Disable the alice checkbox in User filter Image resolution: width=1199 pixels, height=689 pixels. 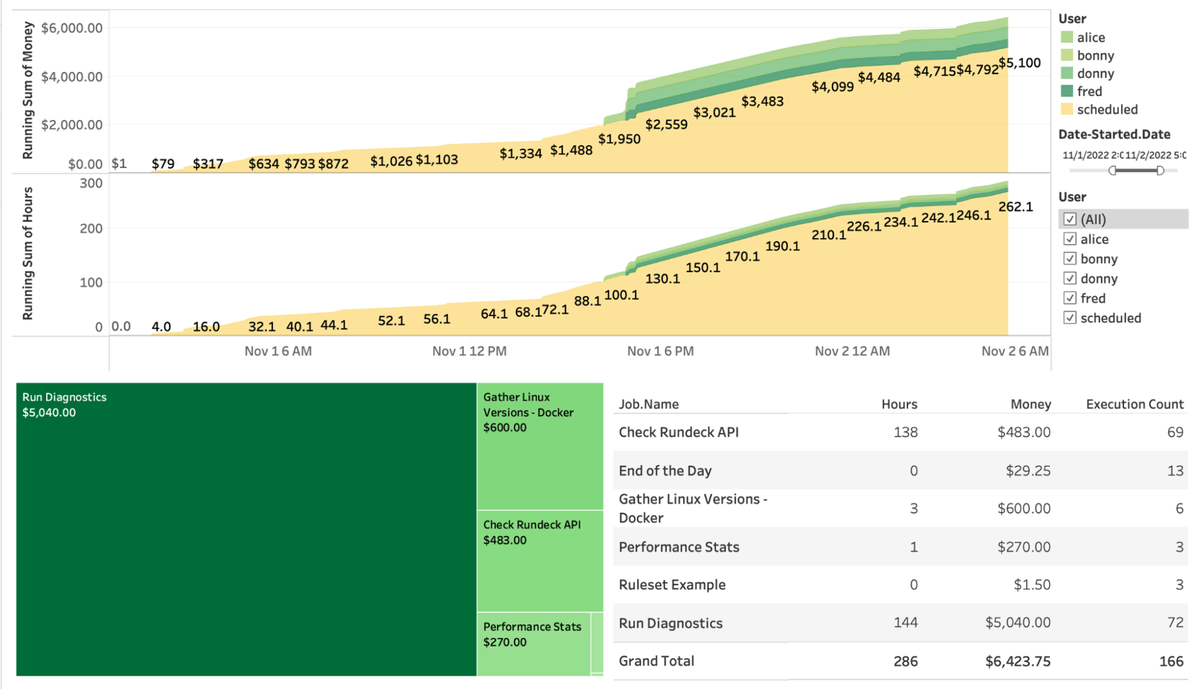click(1070, 239)
